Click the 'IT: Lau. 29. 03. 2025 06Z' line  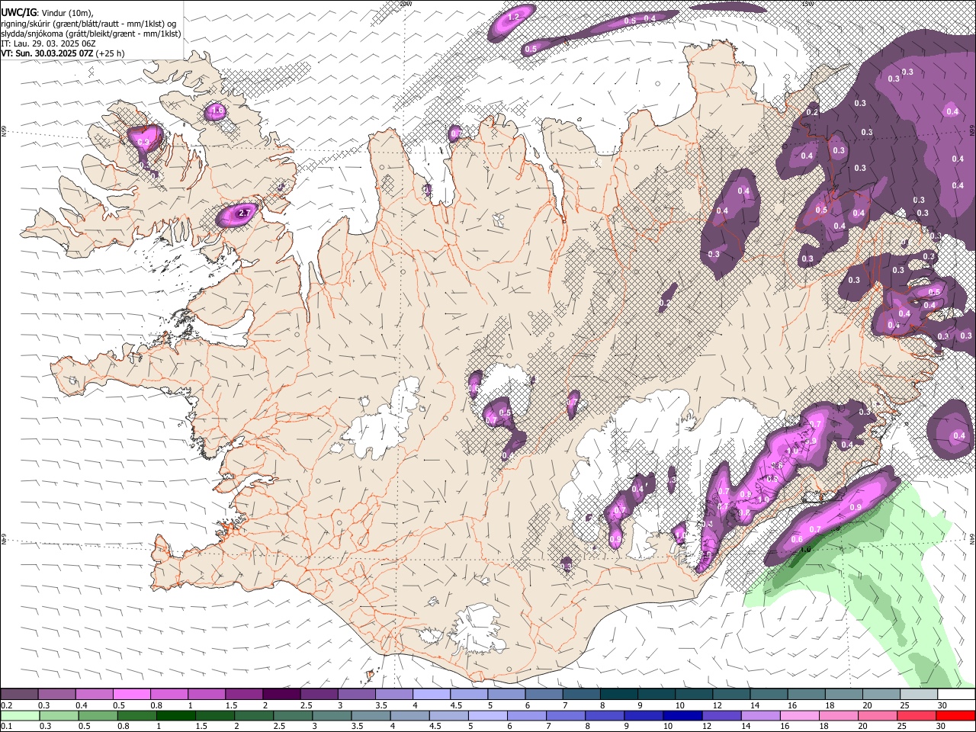pos(49,43)
